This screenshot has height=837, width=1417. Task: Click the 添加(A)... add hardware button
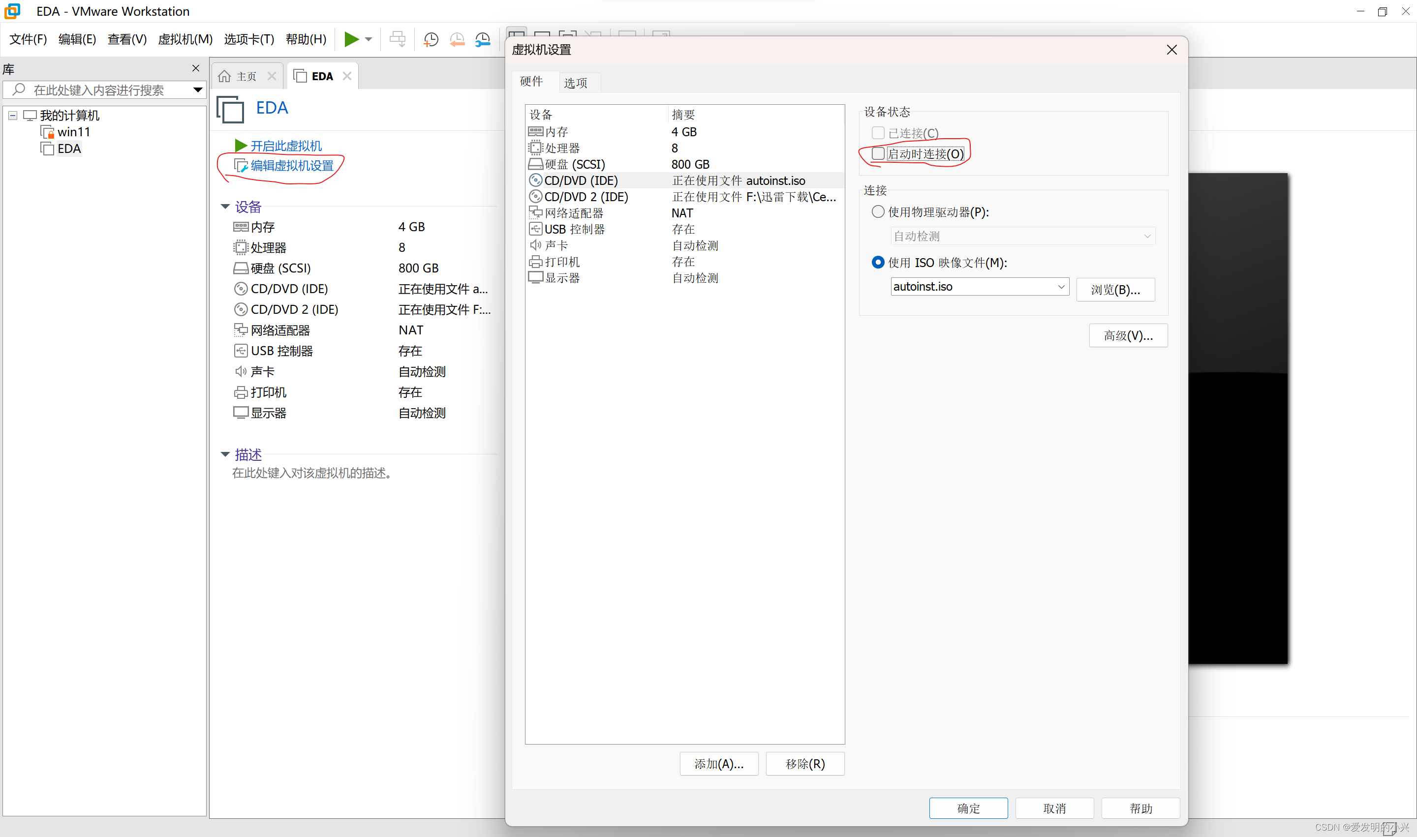(719, 764)
